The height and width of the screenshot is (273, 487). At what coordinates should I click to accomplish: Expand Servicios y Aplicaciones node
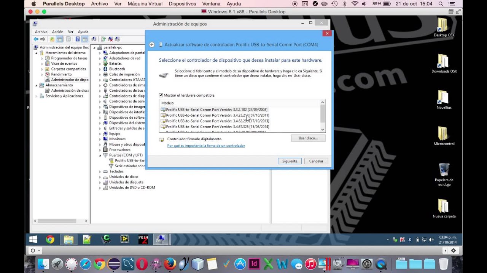tap(37, 96)
